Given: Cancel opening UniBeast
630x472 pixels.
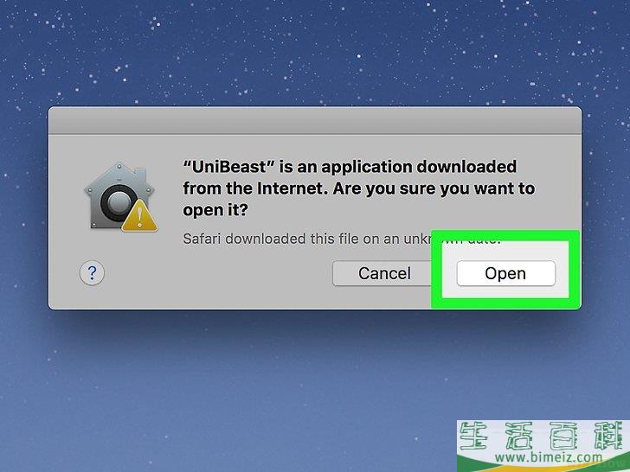Looking at the screenshot, I should (383, 273).
